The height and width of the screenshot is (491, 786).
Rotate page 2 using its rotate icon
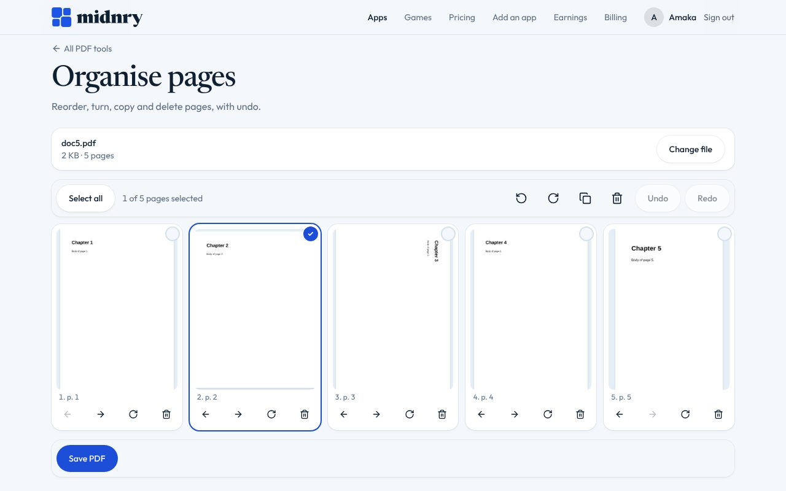(271, 414)
